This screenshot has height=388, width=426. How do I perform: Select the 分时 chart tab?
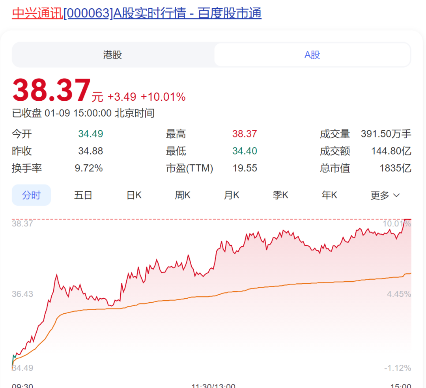click(31, 195)
